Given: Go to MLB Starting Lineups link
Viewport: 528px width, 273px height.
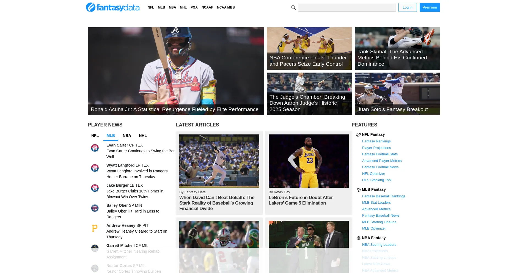Looking at the screenshot, I should pyautogui.click(x=379, y=222).
